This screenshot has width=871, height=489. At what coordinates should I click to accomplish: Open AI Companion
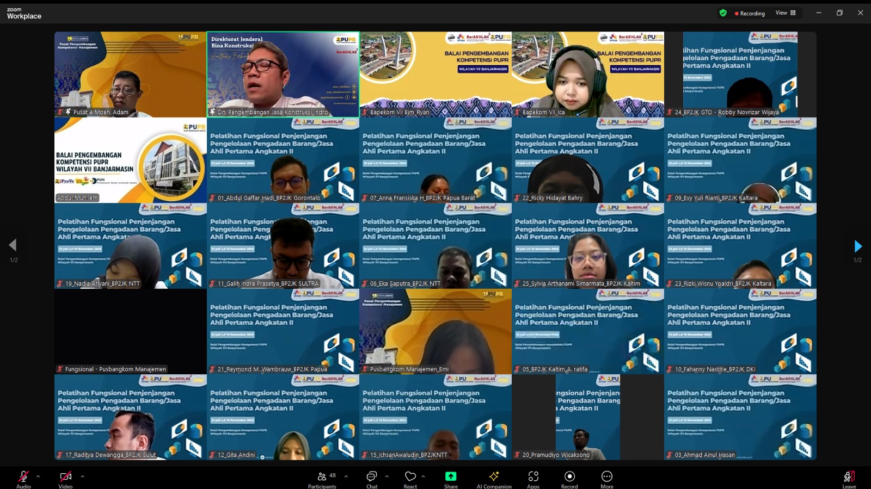click(x=494, y=479)
